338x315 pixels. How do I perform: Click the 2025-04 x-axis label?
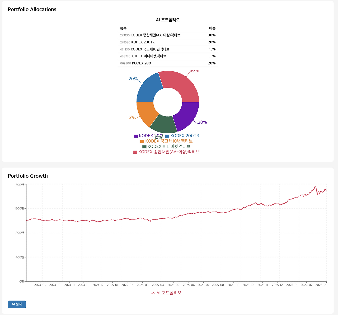pos(158,285)
